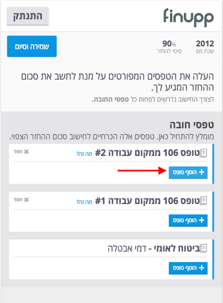This screenshot has width=223, height=303.
Task: Click document icon of טופס 106 #1
Action: coord(203,201)
